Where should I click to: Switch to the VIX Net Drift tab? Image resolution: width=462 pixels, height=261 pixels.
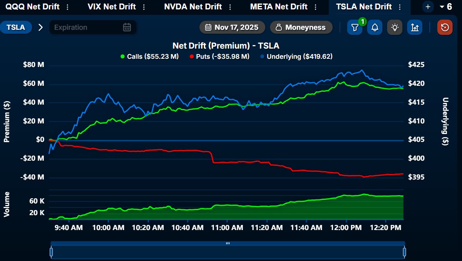[112, 7]
